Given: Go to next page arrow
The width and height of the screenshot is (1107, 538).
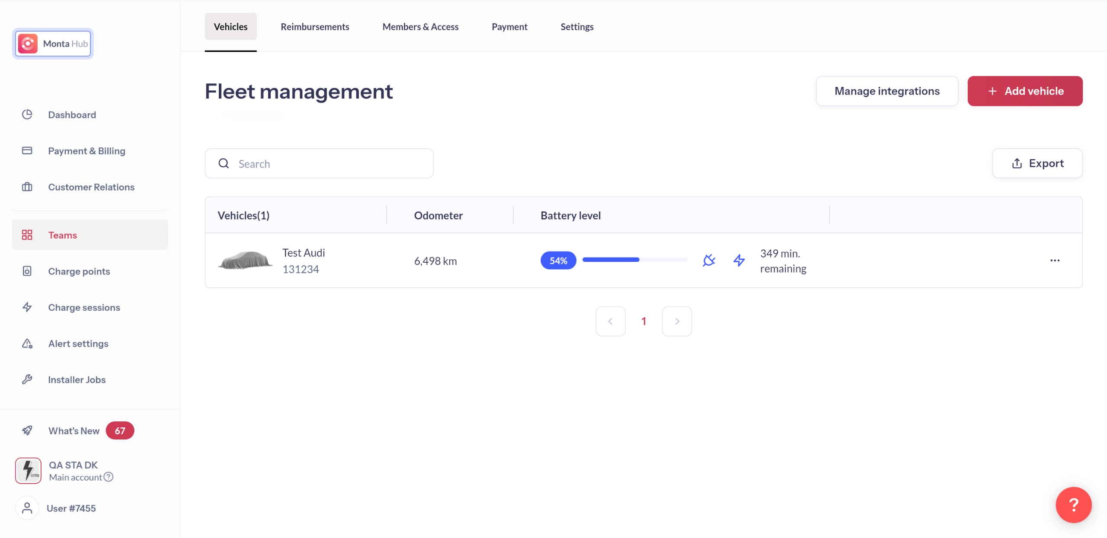Looking at the screenshot, I should click(x=677, y=322).
